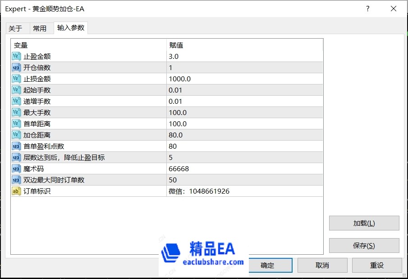The image size is (408, 279).
Task: Click the Va icon next to 起始手数
Action: (x=14, y=90)
